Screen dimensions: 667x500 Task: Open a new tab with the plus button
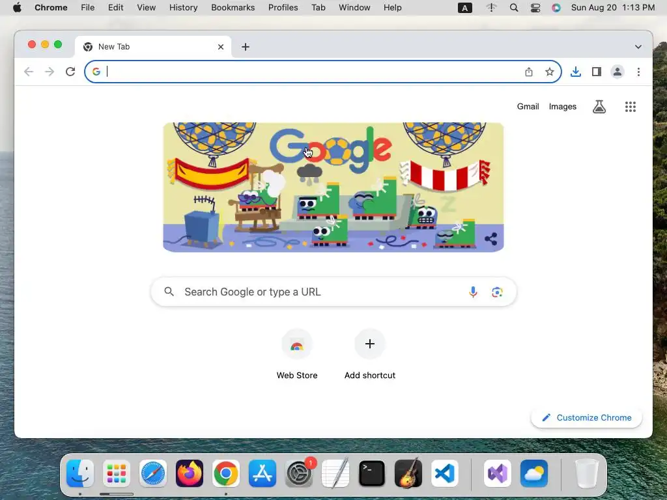tap(246, 47)
